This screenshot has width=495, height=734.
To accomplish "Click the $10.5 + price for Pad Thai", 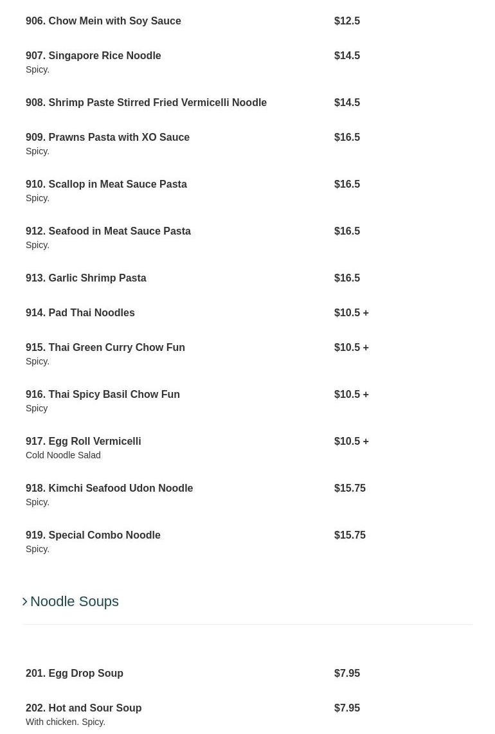I will [351, 313].
